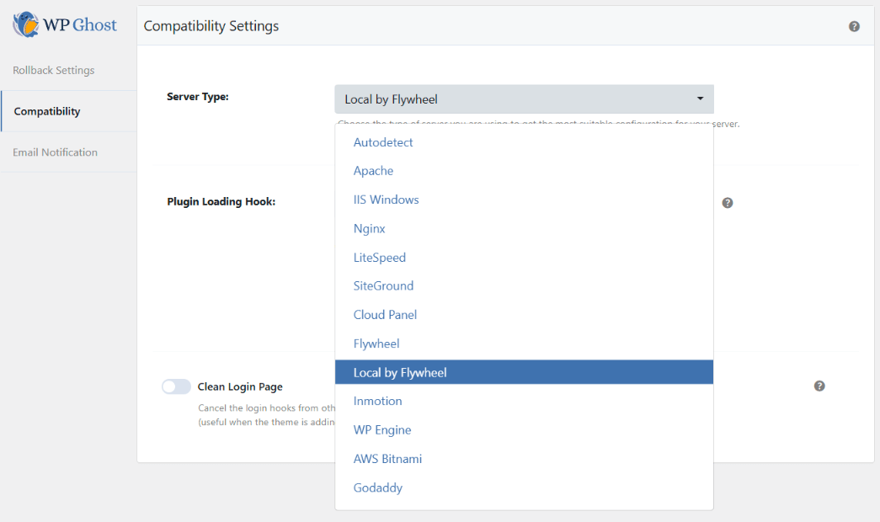Choose LiteSpeed server option
This screenshot has height=522, width=880.
[x=379, y=258]
